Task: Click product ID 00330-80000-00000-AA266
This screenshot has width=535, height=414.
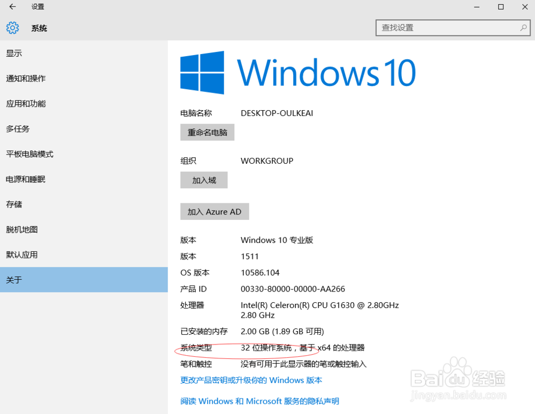Action: coord(293,289)
